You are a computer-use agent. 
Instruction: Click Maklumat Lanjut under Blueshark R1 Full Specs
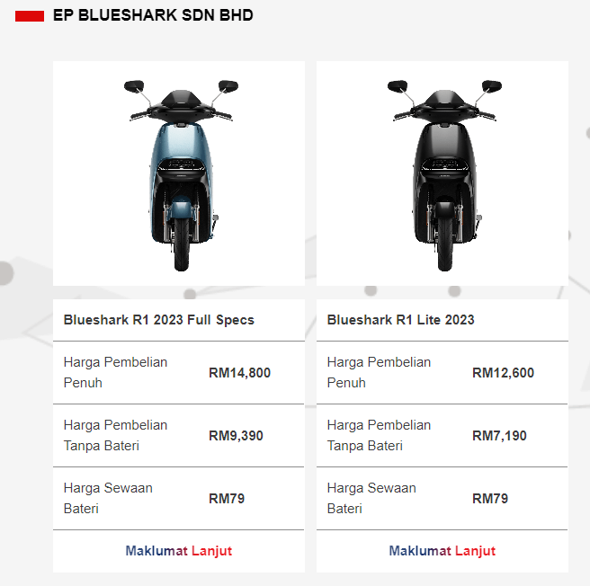[x=179, y=551]
